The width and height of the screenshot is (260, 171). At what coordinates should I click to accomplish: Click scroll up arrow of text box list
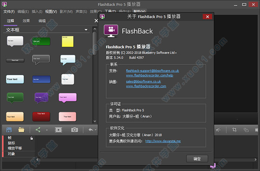94,29
